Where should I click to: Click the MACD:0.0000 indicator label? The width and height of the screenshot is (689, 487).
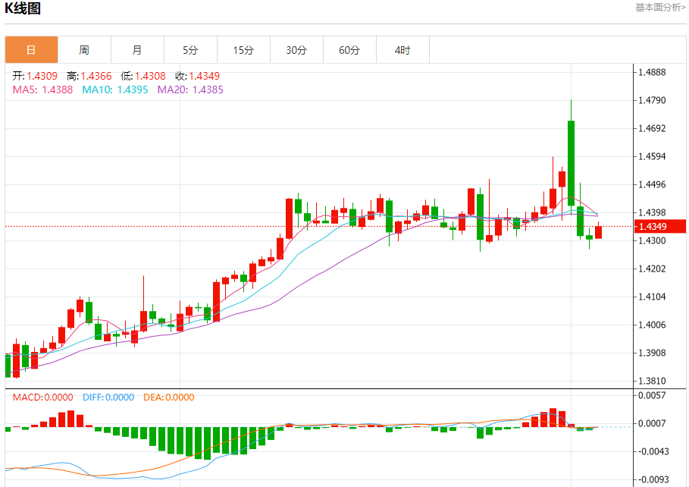(42, 397)
